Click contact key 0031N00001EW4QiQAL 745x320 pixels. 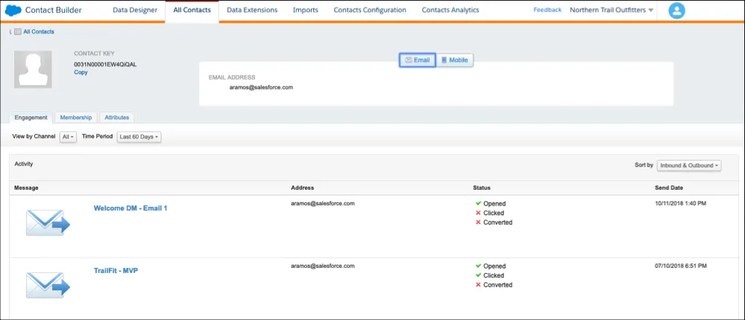[x=105, y=64]
